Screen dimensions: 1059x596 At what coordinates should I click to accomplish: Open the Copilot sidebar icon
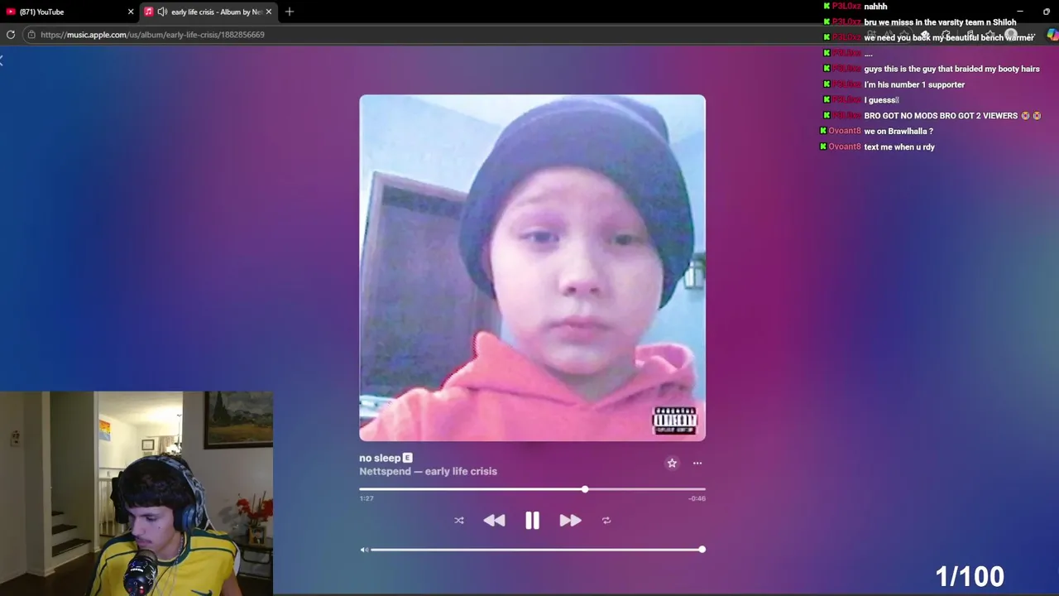coord(1052,35)
